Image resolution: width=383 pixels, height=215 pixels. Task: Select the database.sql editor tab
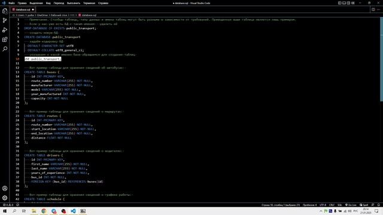(x=23, y=10)
